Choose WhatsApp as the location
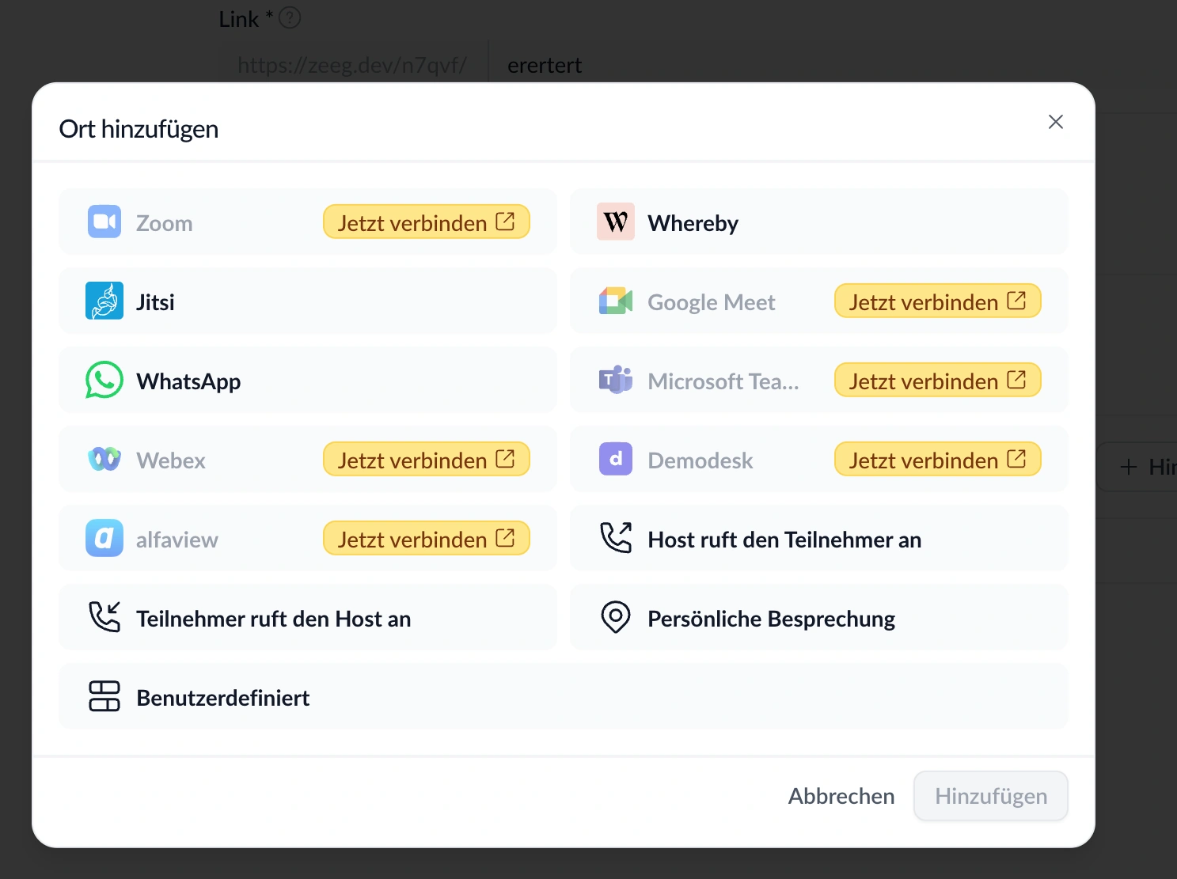Image resolution: width=1177 pixels, height=879 pixels. pyautogui.click(x=308, y=381)
